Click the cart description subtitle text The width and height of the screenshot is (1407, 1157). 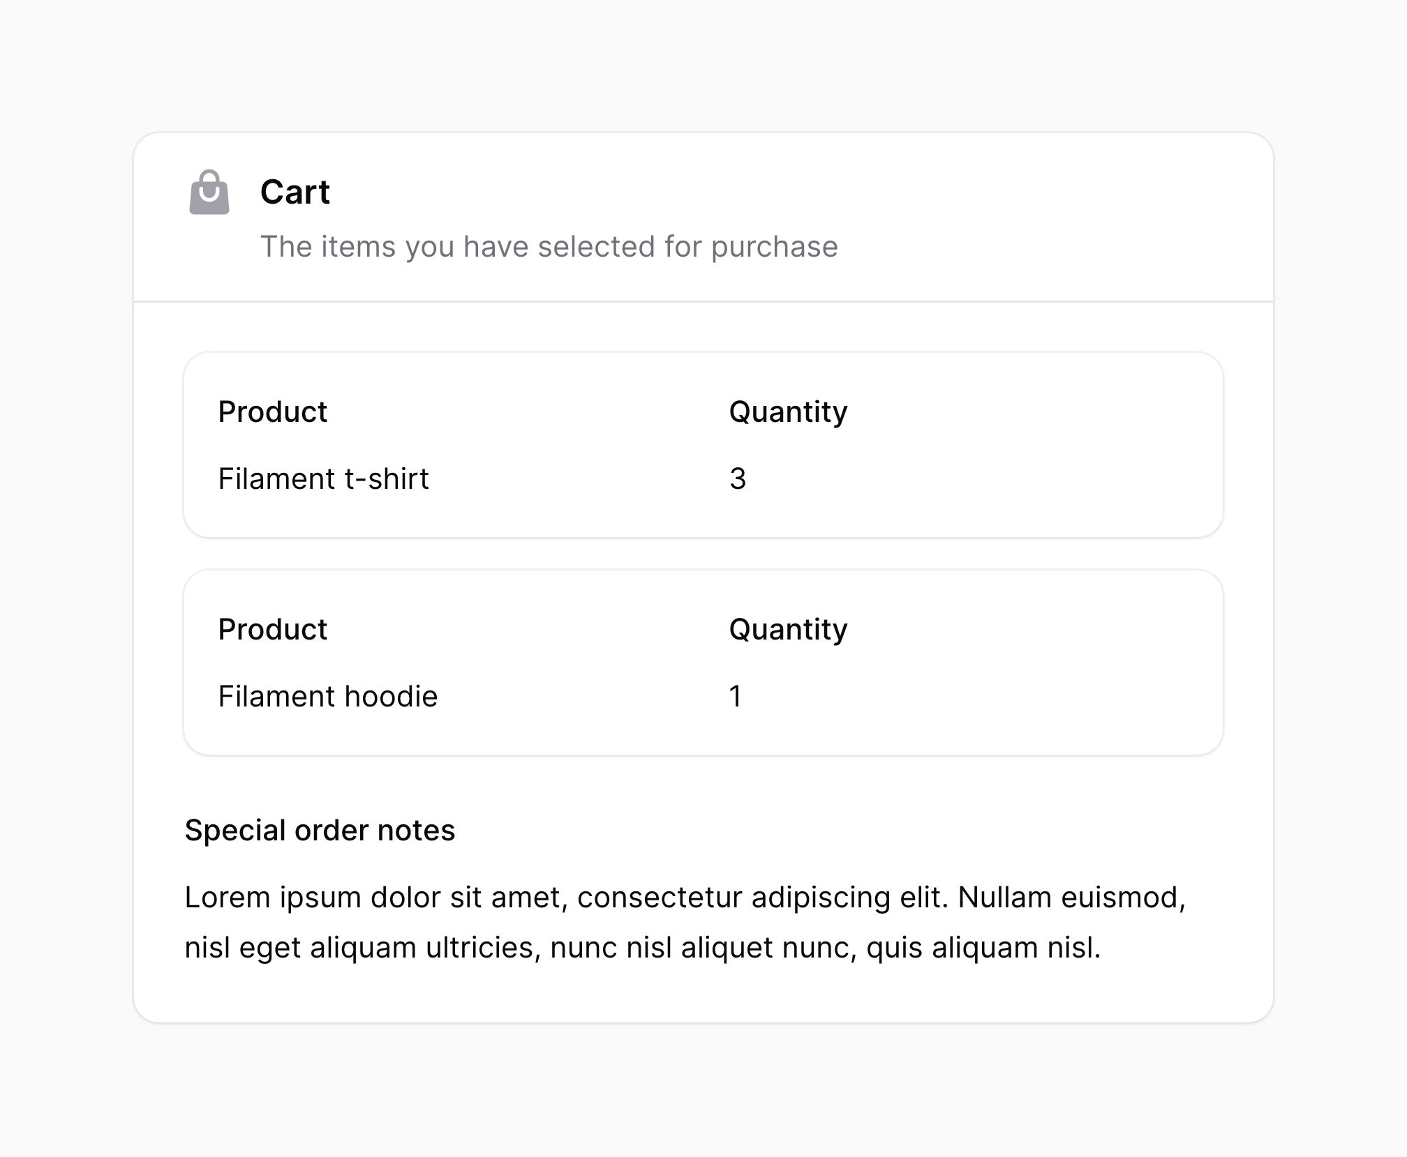point(549,247)
